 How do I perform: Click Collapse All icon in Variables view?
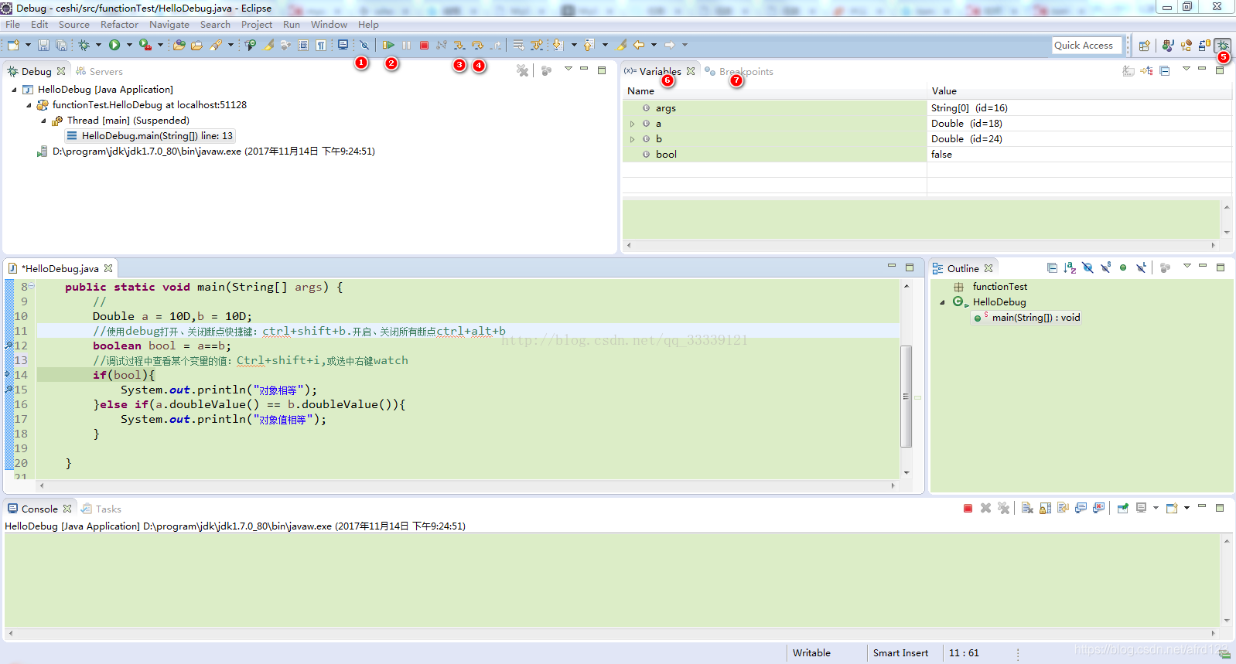point(1165,70)
